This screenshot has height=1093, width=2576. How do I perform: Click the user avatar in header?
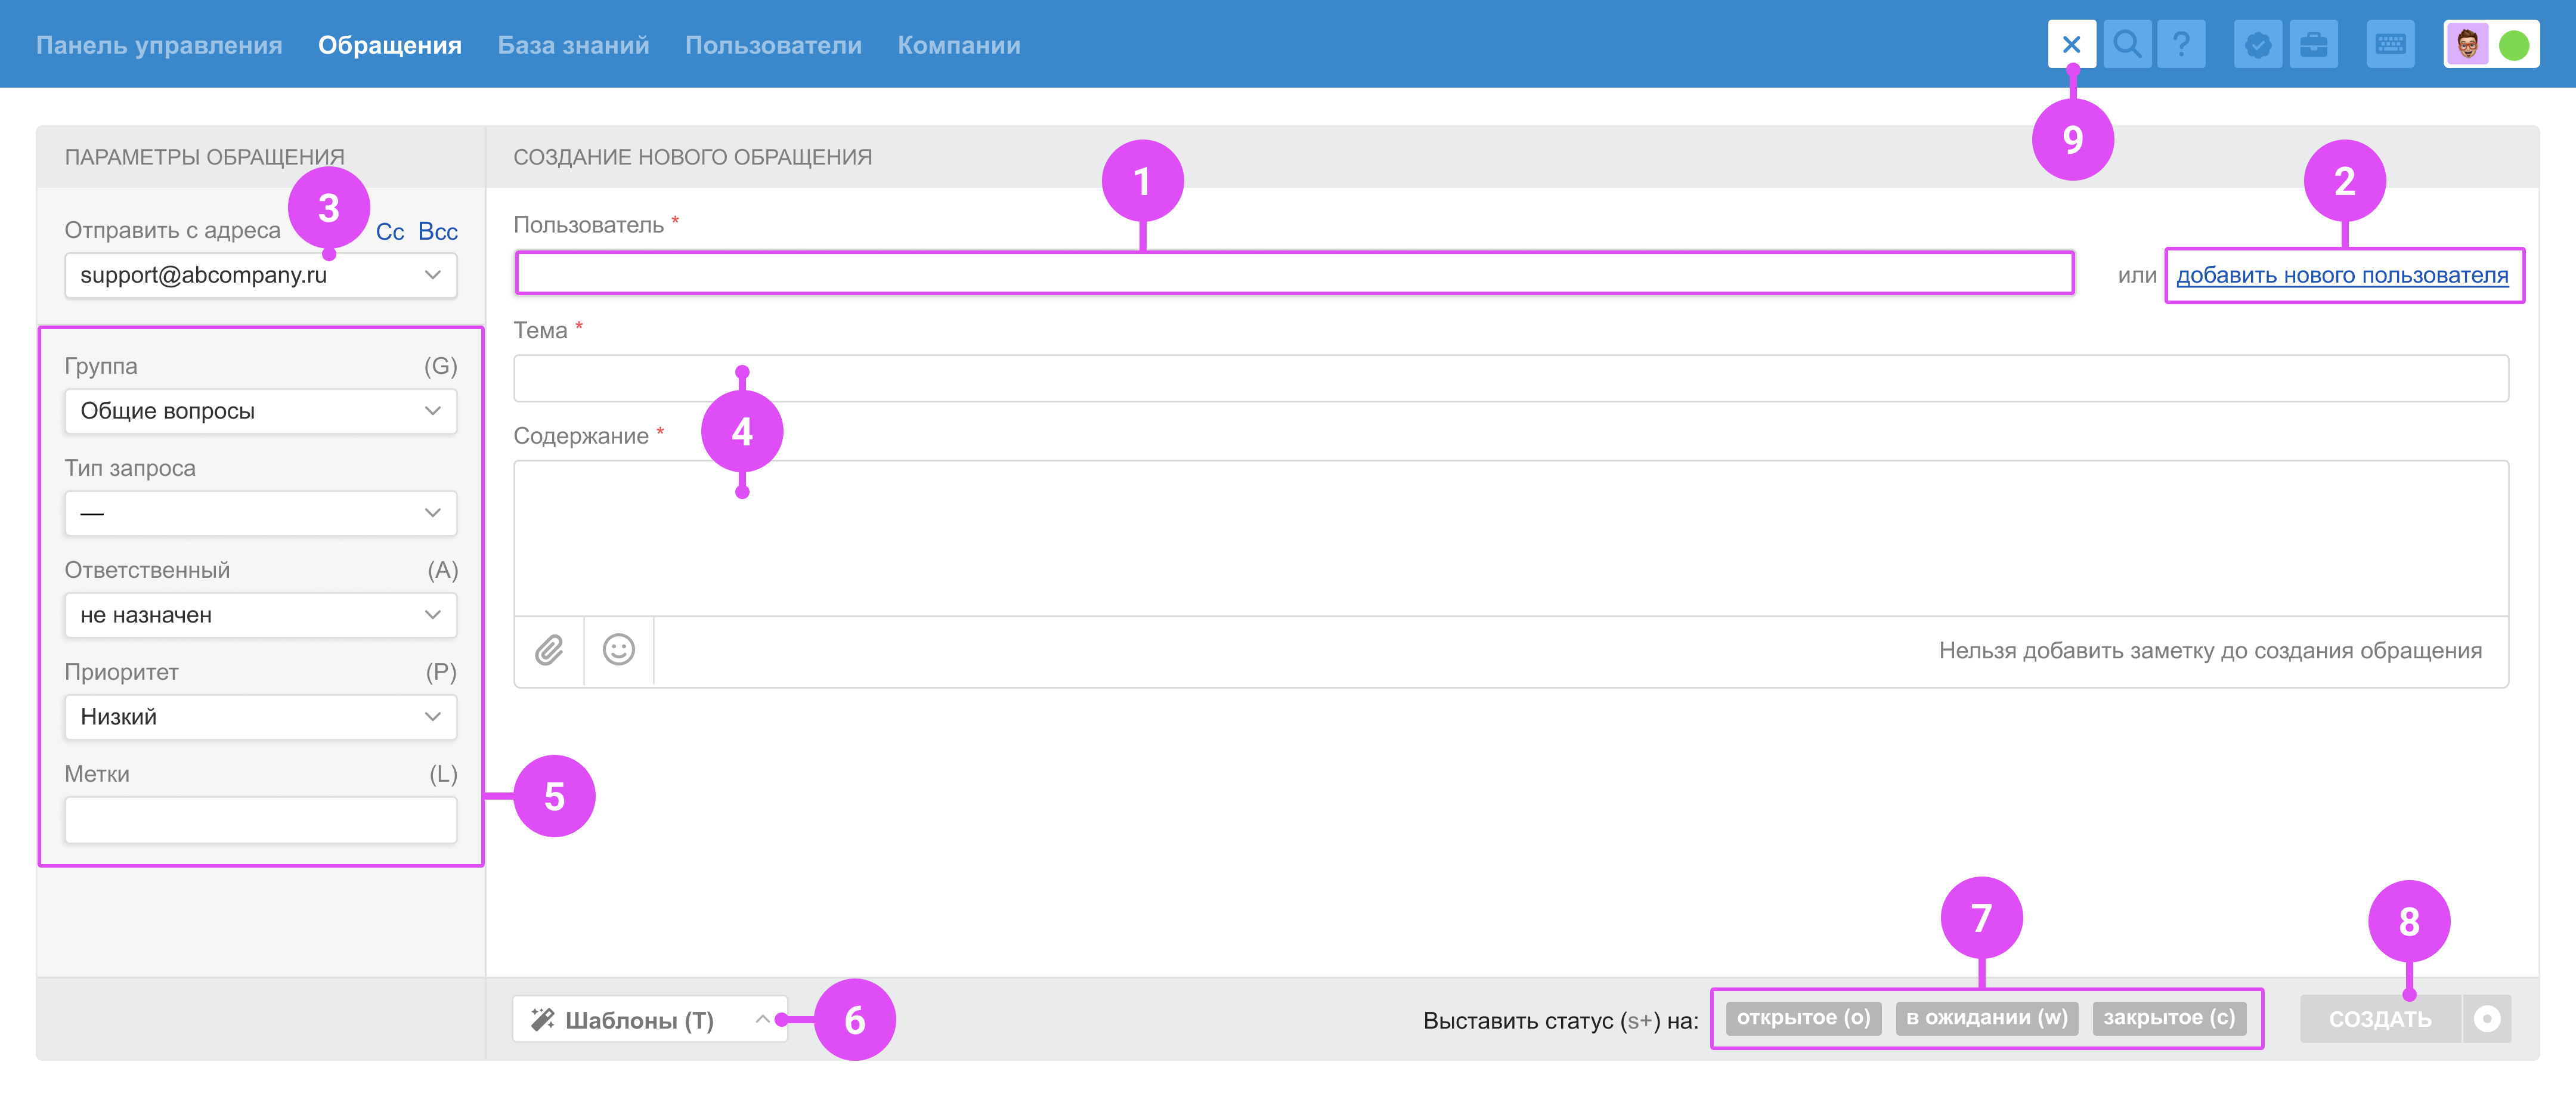(x=2467, y=45)
